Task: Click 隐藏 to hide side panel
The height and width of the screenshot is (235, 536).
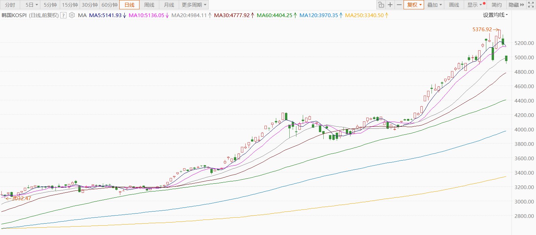Action: (516, 5)
